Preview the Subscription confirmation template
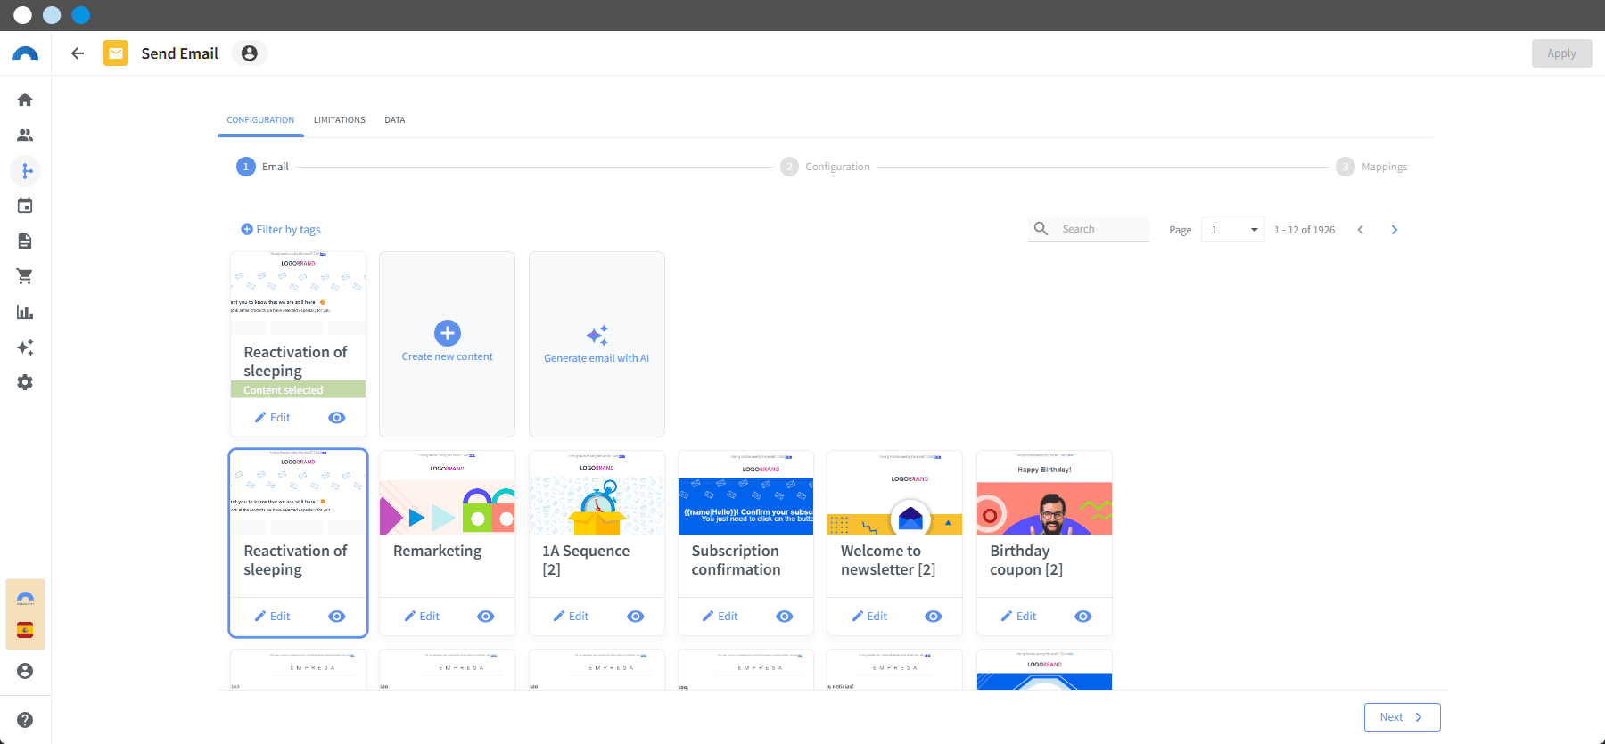The height and width of the screenshot is (744, 1605). pos(785,617)
